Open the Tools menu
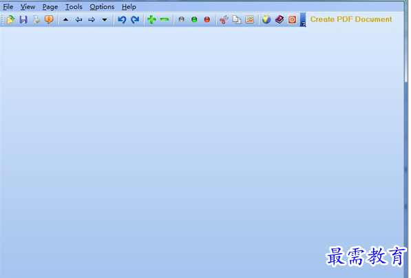Viewport: 411px width, 278px height. (74, 7)
